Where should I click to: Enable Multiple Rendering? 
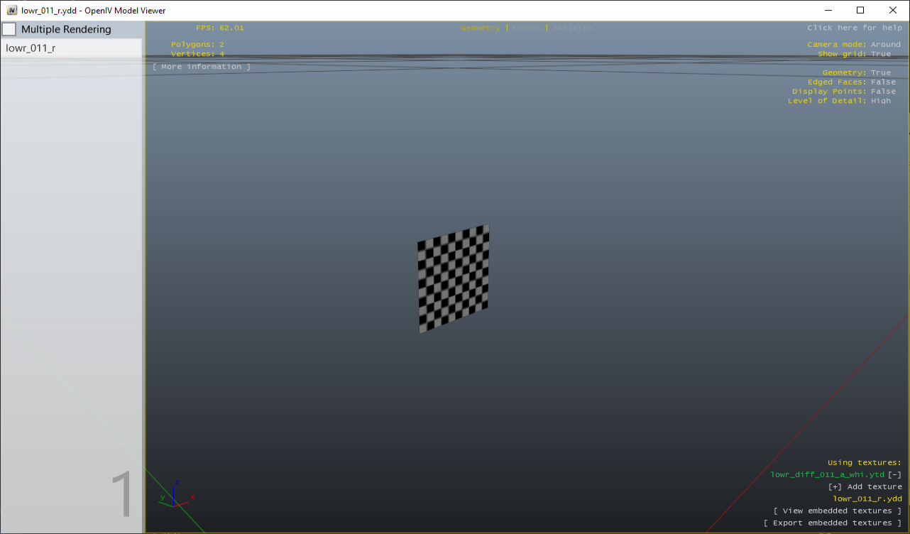[x=9, y=29]
